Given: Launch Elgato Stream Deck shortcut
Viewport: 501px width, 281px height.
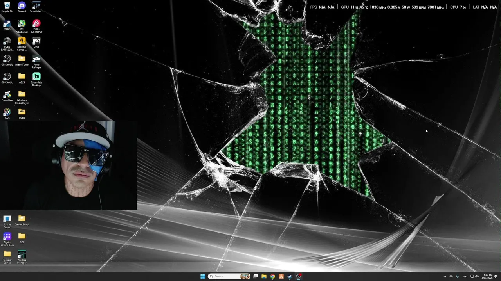Looking at the screenshot, I should [7, 239].
